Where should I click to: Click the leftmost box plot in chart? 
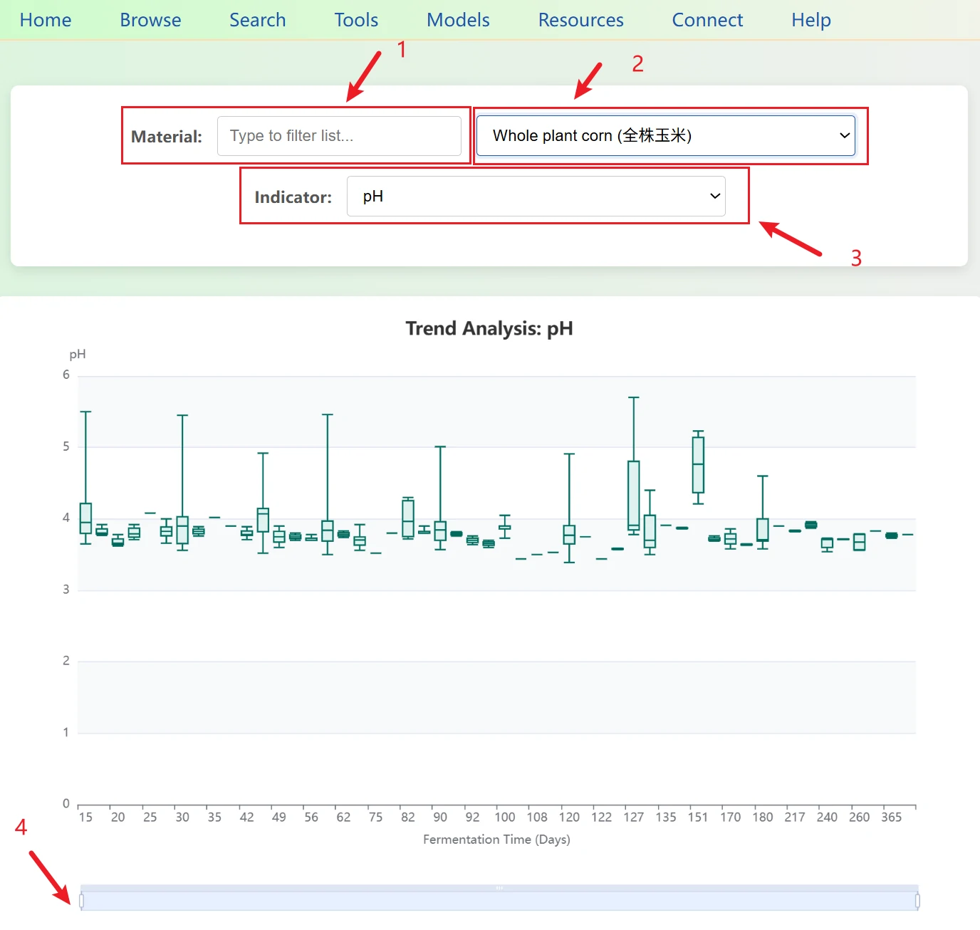pos(85,518)
